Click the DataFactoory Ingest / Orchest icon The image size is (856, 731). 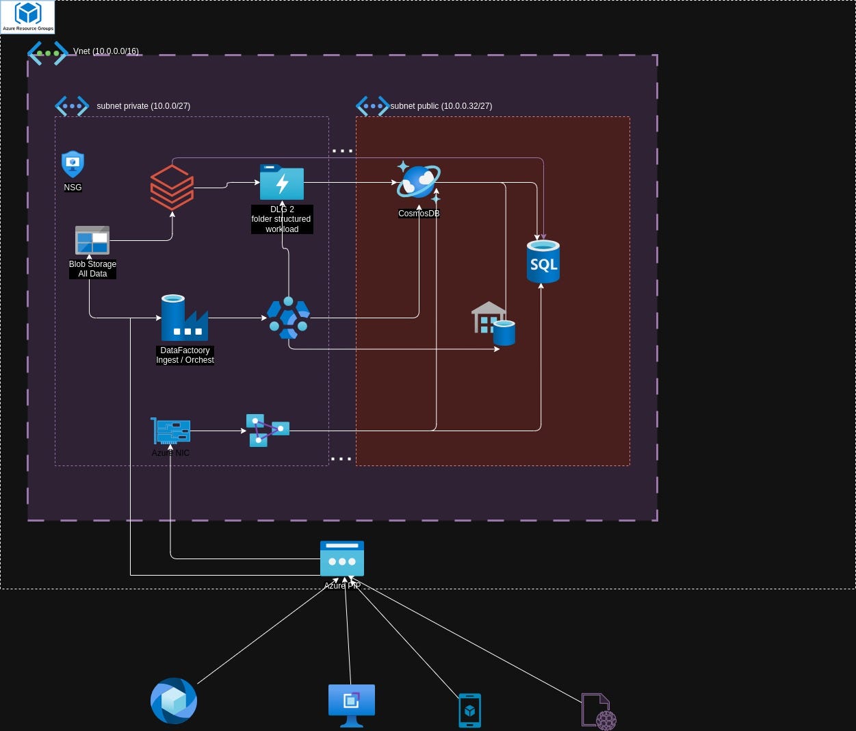coord(184,318)
